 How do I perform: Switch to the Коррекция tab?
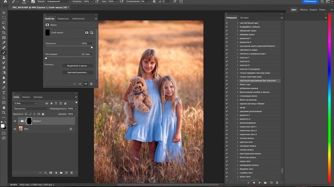[63, 19]
